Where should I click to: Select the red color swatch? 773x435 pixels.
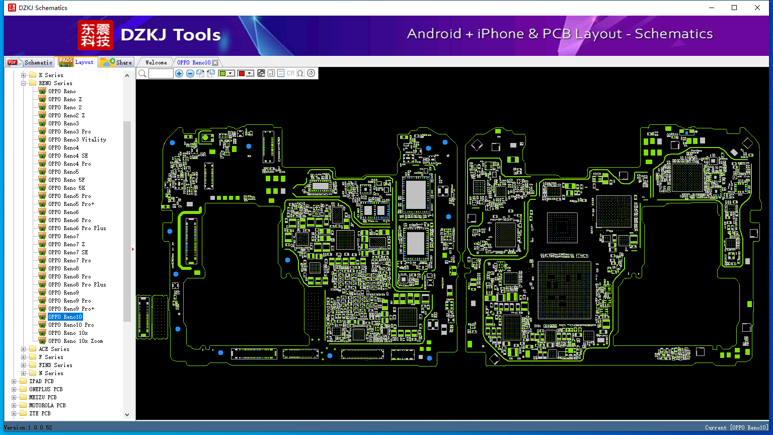pos(242,74)
